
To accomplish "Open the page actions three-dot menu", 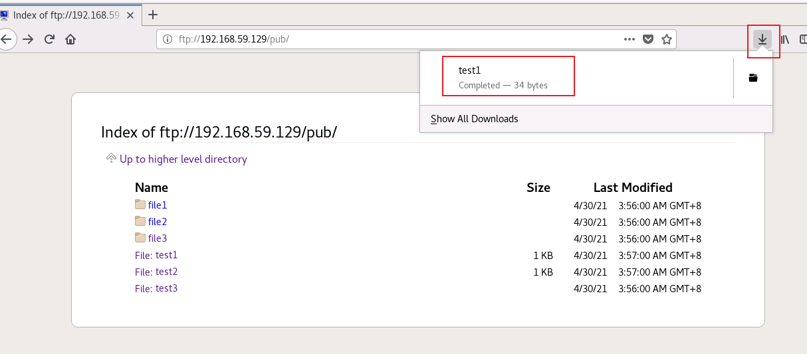I will [630, 39].
